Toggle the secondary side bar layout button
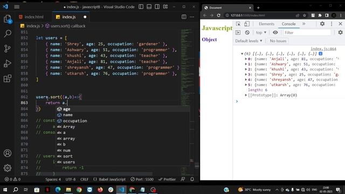345x194 pixels. [157, 7]
